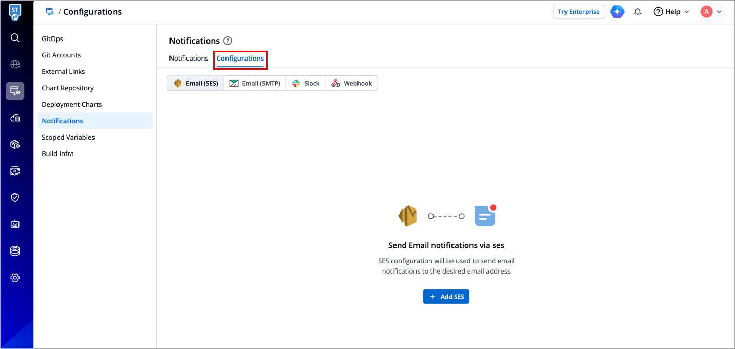This screenshot has height=349, width=735.
Task: Click the database stack icon in sidebar
Action: [15, 251]
